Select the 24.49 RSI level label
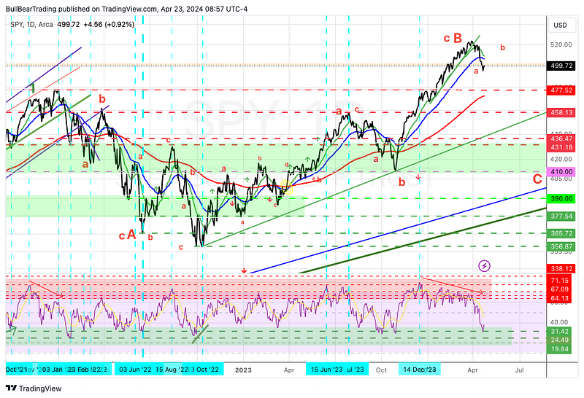Viewport: 584px width, 398px height. (559, 340)
